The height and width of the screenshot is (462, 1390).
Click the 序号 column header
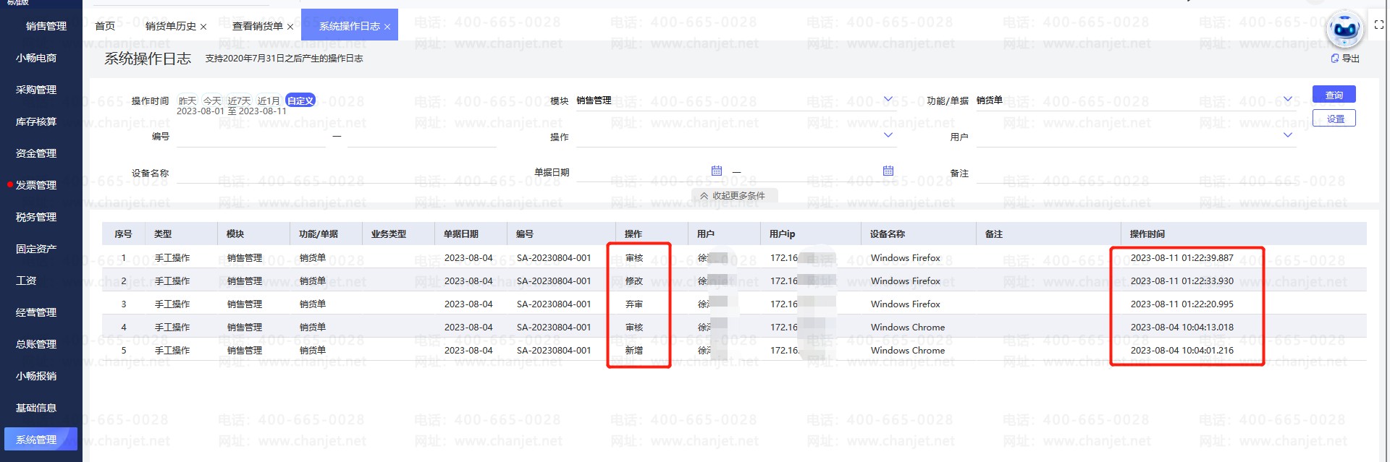[123, 234]
